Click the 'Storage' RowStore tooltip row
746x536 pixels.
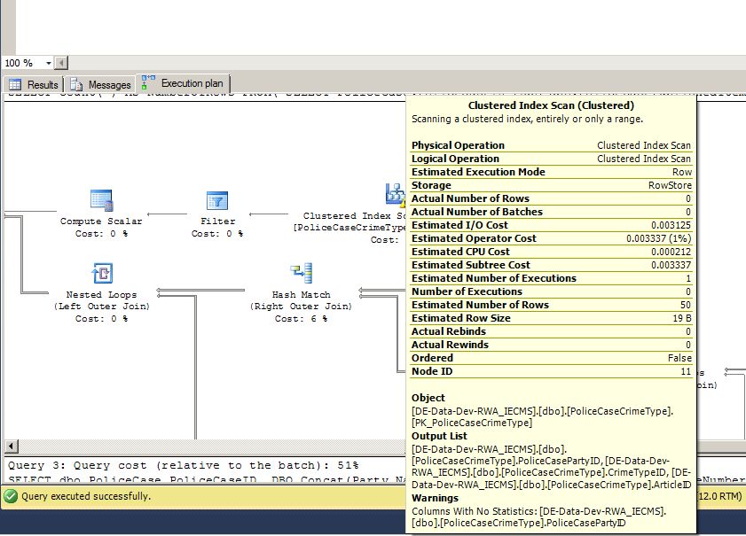[552, 185]
